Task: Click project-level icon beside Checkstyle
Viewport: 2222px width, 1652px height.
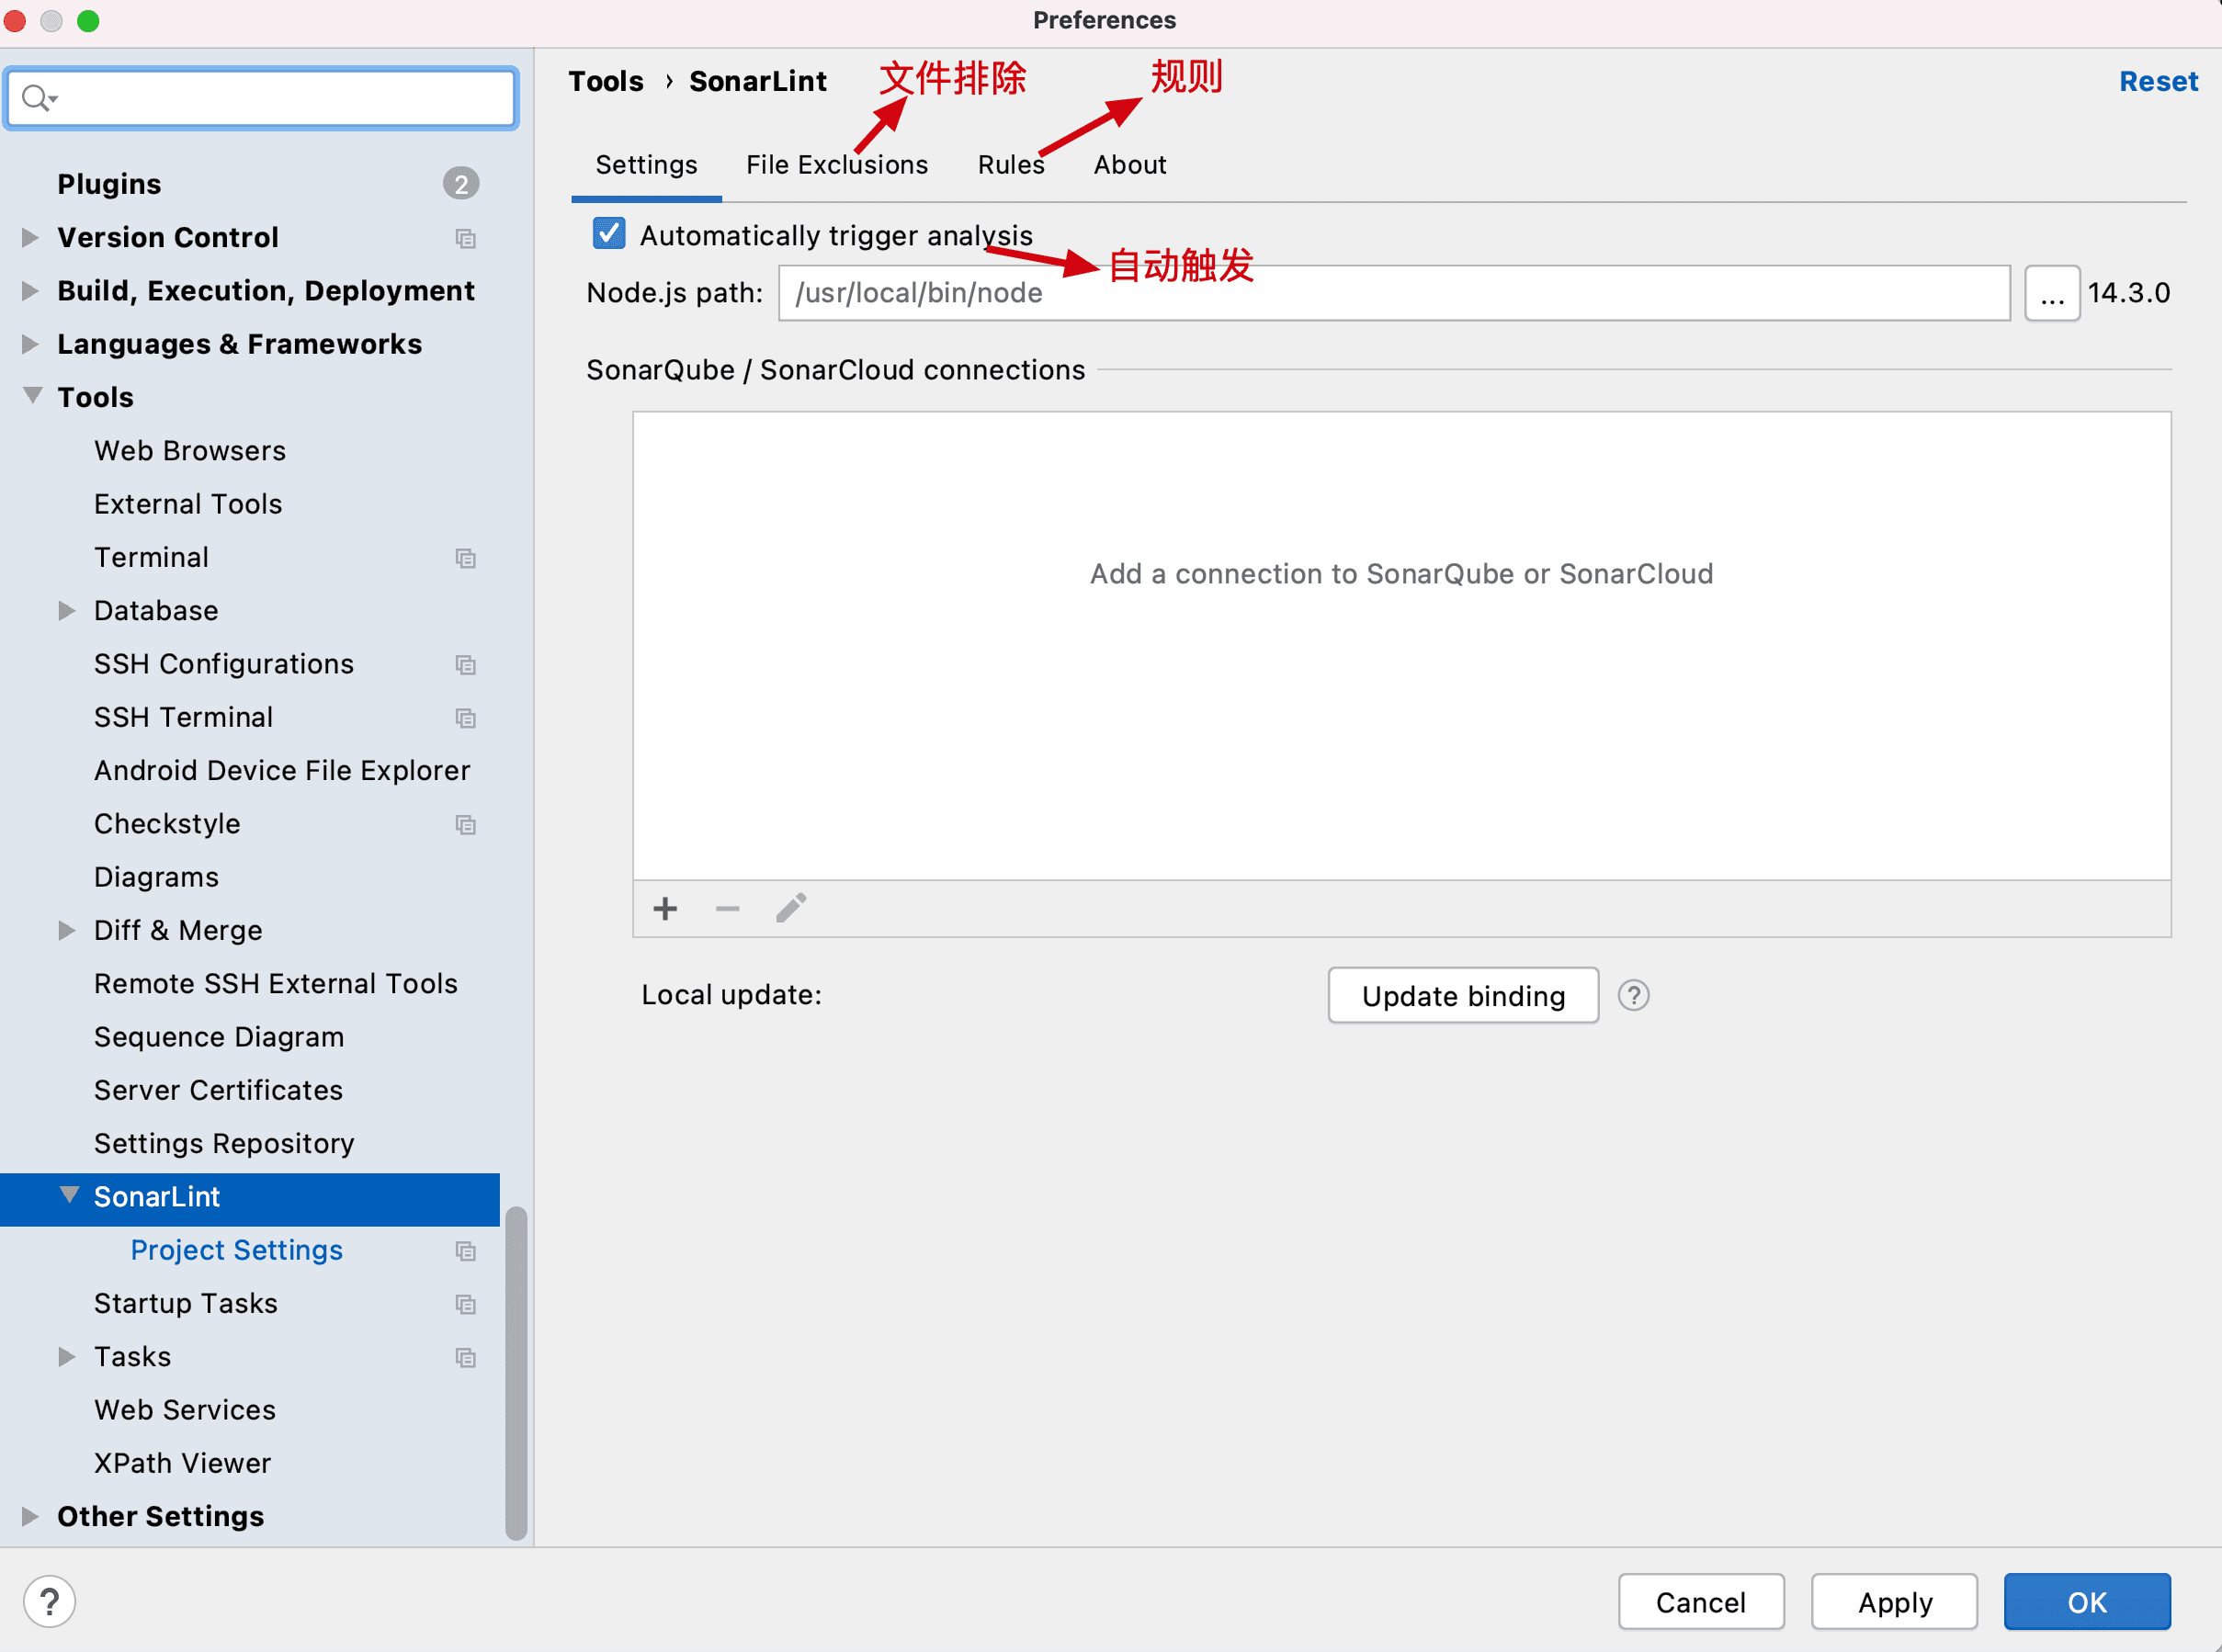Action: click(465, 824)
